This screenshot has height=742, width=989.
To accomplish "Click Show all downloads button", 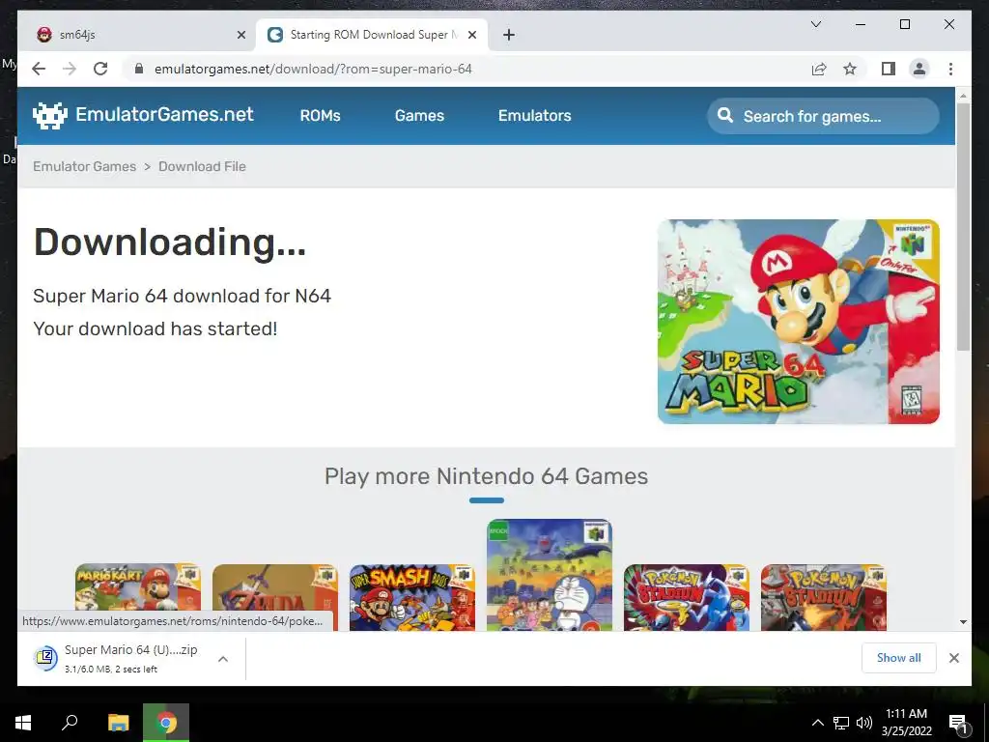I will pyautogui.click(x=899, y=658).
